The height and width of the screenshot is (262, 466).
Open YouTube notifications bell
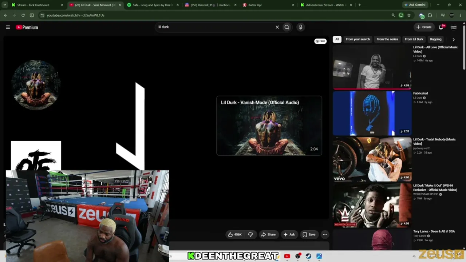[x=441, y=27]
